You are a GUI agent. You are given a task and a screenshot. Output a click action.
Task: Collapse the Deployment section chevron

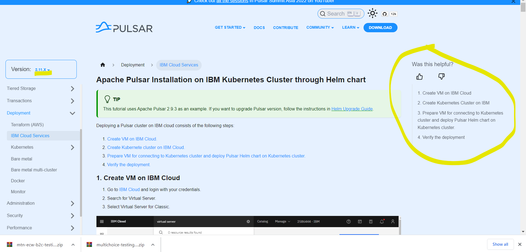[72, 113]
